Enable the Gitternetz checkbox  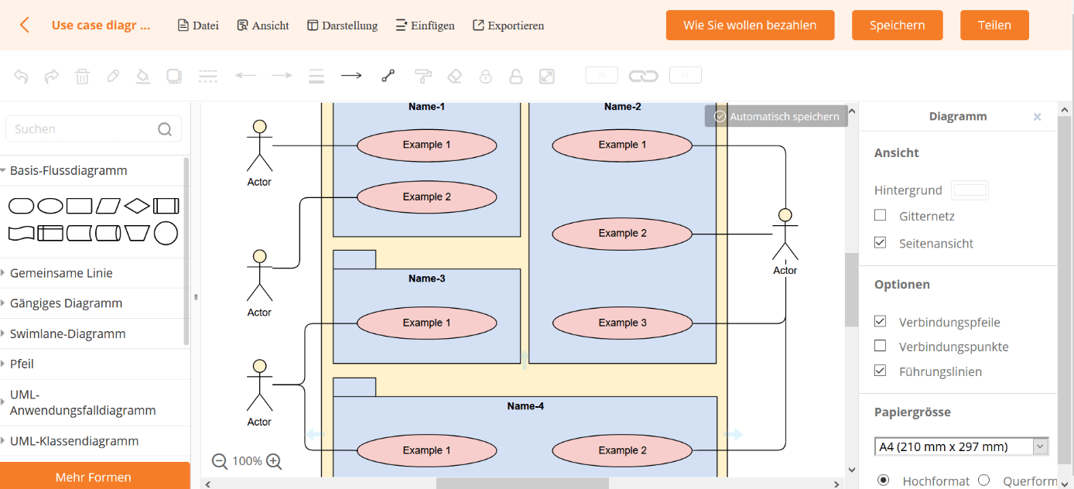pyautogui.click(x=880, y=215)
